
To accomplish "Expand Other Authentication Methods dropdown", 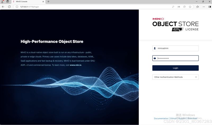I will (x=175, y=77).
